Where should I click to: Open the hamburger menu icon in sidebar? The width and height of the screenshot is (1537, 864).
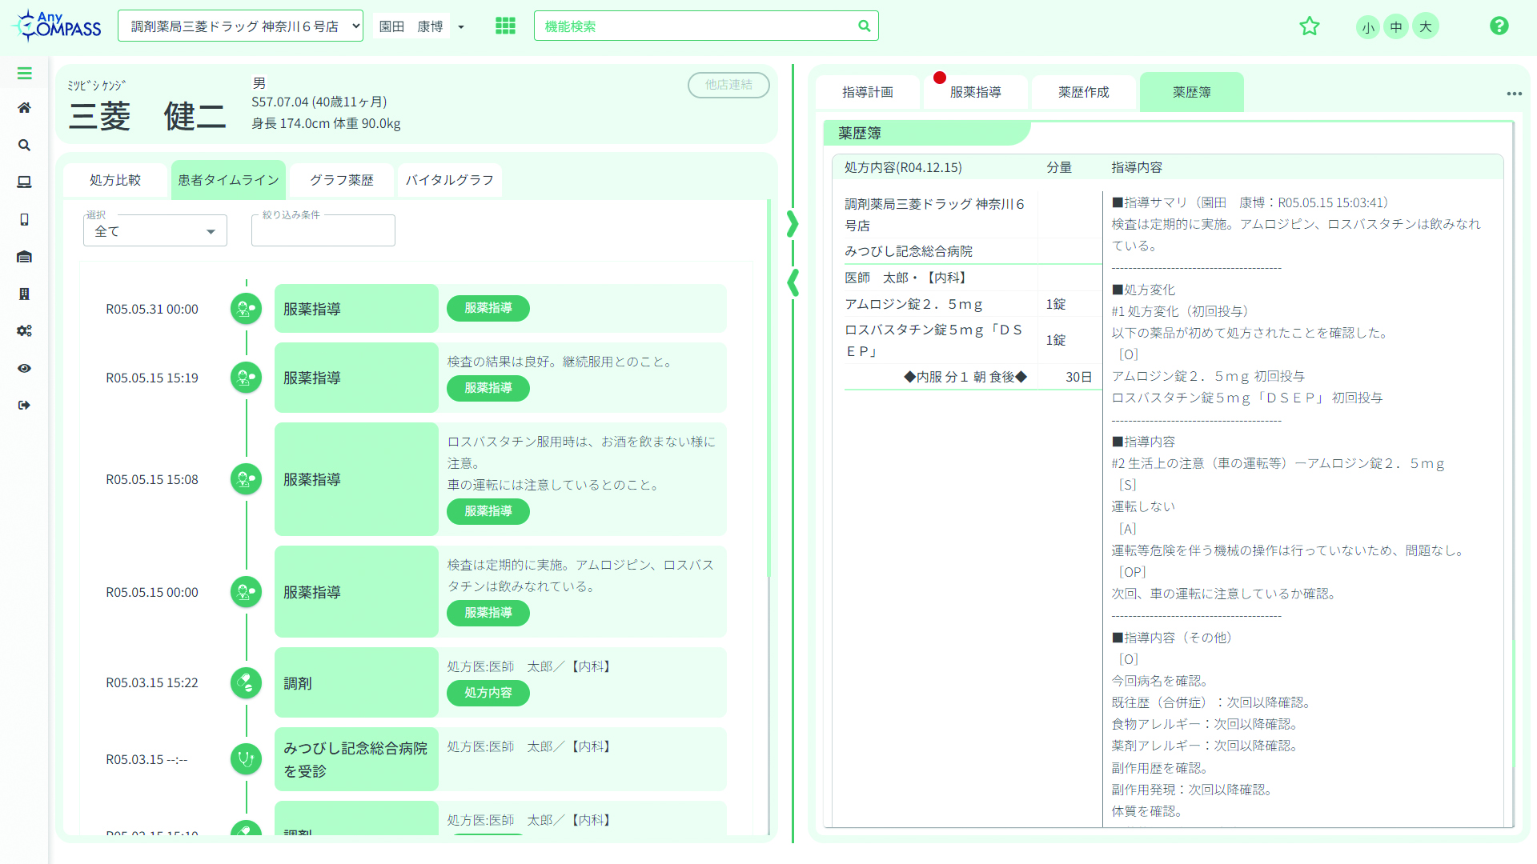(x=24, y=74)
